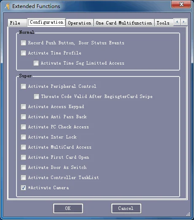This screenshot has width=194, height=220.
Task: Enable Activate MultiCard Access
Action: (23, 147)
